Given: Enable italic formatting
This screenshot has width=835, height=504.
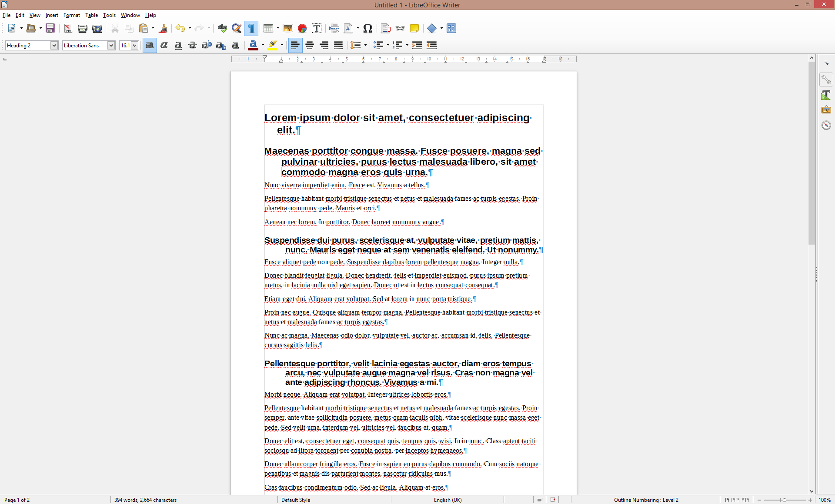Looking at the screenshot, I should pyautogui.click(x=164, y=45).
